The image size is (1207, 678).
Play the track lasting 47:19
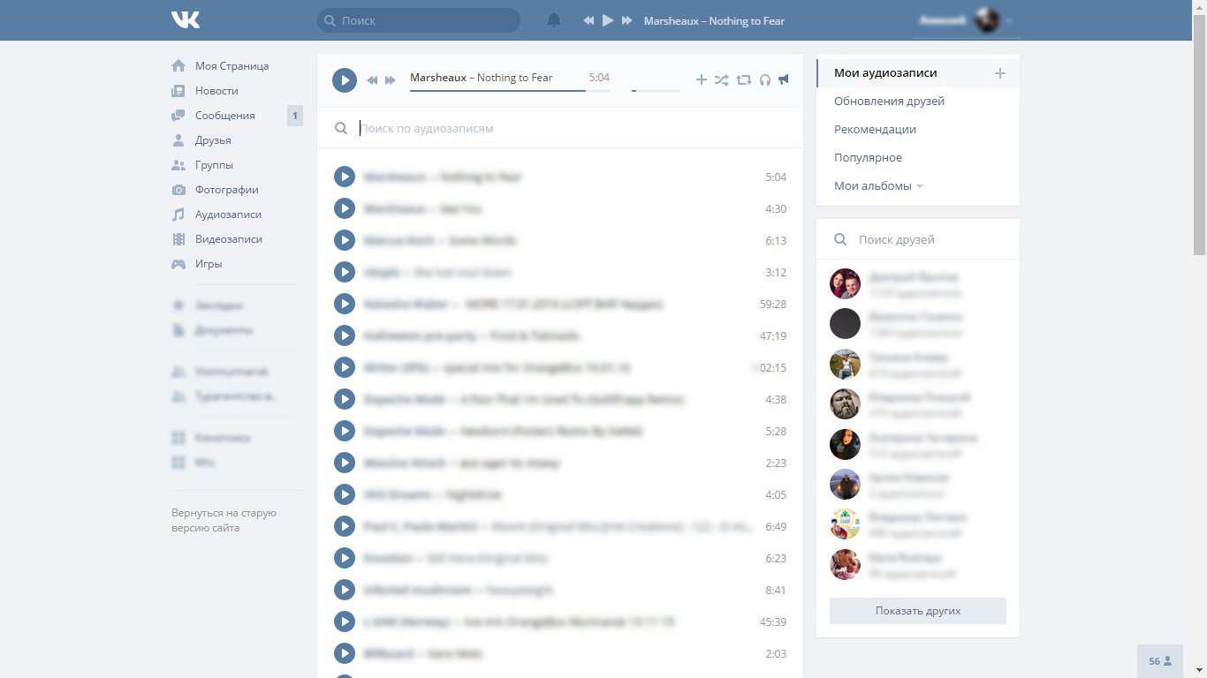tap(345, 335)
